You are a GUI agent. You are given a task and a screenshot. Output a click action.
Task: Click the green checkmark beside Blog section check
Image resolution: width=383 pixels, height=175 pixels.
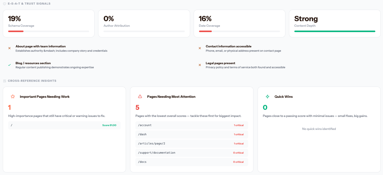pyautogui.click(x=9, y=65)
